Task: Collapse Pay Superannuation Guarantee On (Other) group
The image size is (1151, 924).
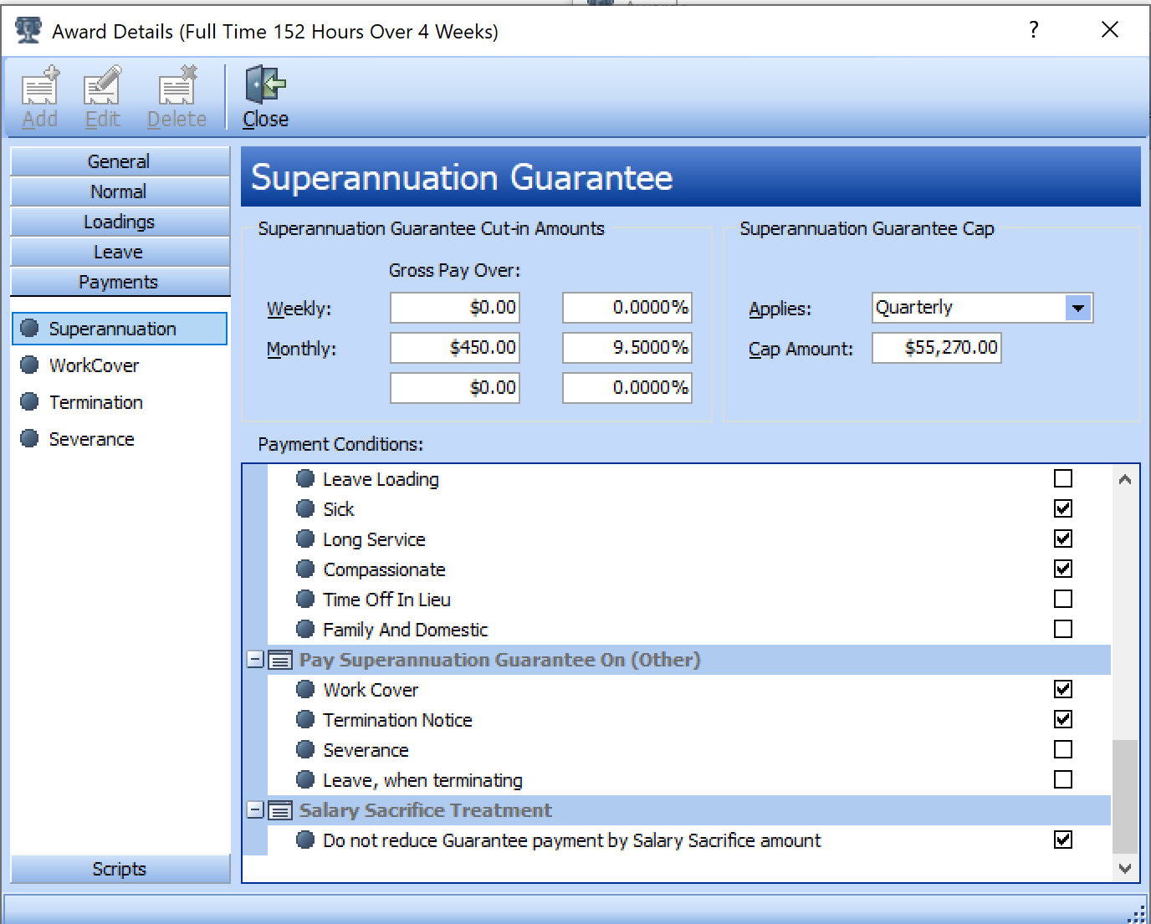Action: click(256, 660)
